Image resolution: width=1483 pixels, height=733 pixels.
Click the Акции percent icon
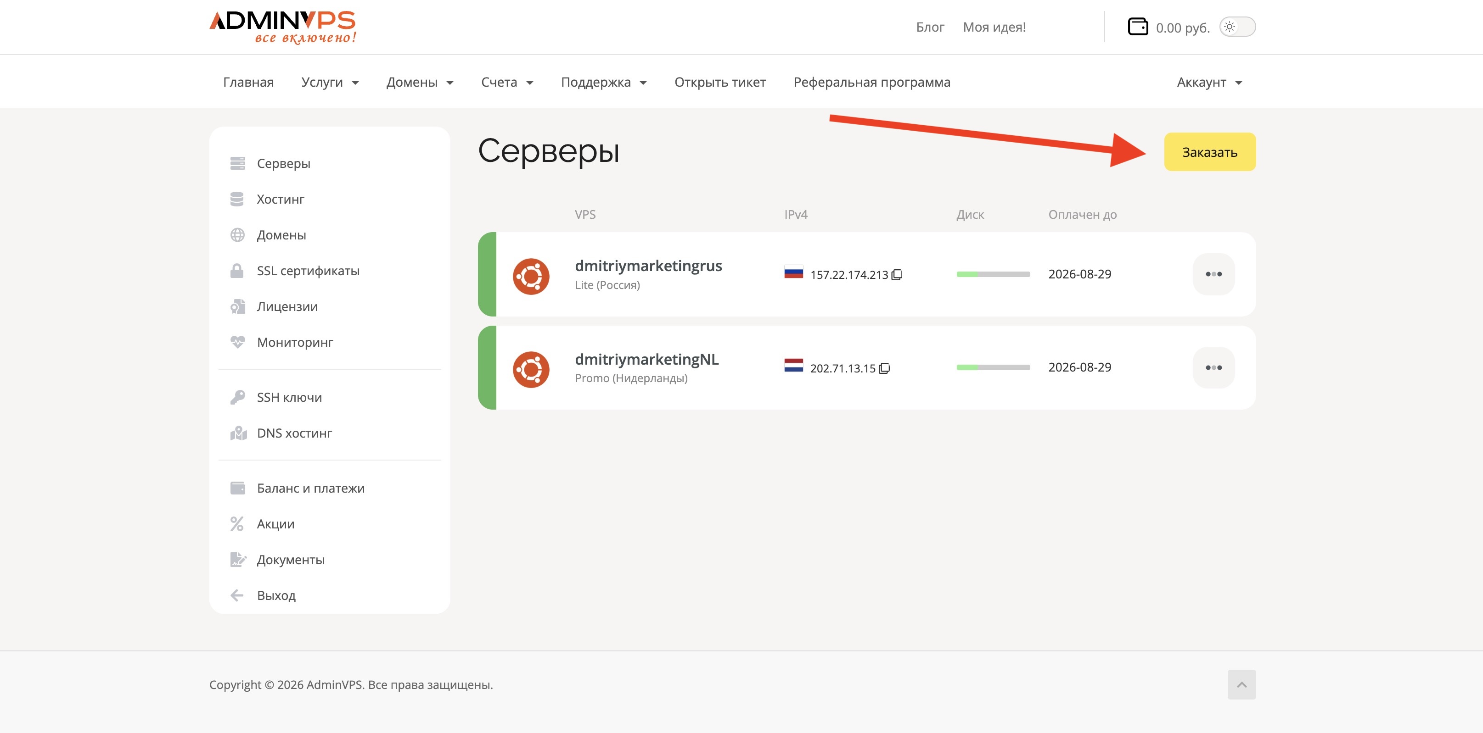click(236, 523)
